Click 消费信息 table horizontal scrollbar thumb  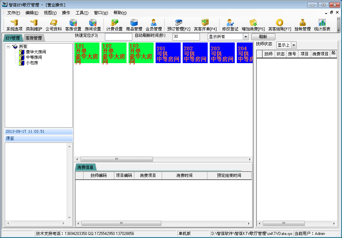pos(121,223)
